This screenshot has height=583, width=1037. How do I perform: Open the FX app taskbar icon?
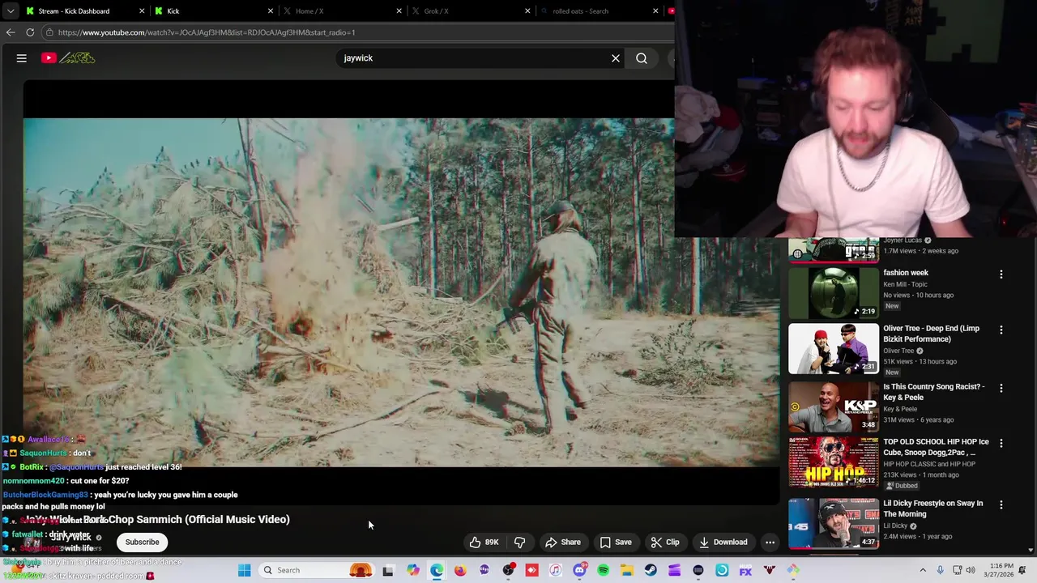click(x=745, y=570)
